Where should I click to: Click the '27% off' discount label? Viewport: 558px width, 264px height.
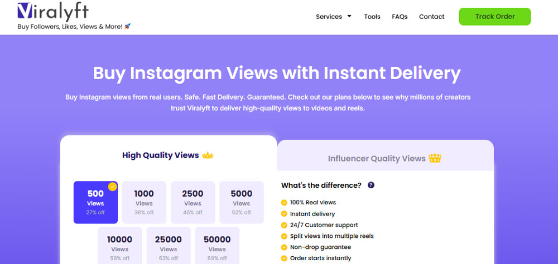point(95,212)
